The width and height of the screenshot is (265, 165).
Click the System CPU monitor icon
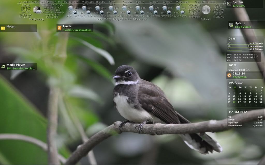click(229, 3)
